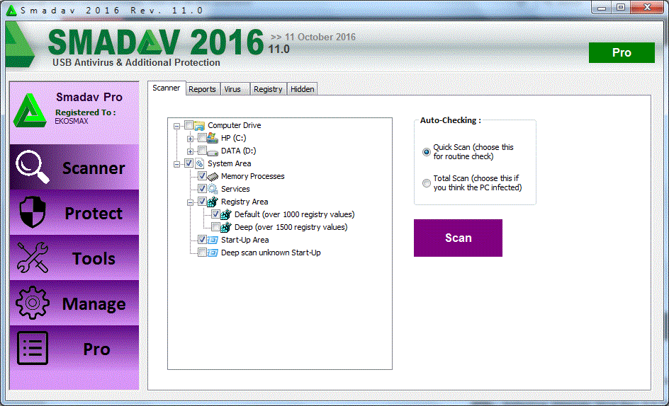Enable Deep over 1500 registry values checkbox
The image size is (669, 406).
[215, 226]
